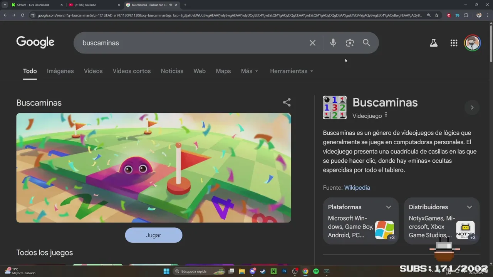Screen dimensions: 493x277
Task: Click the Jugar button
Action: [x=154, y=235]
